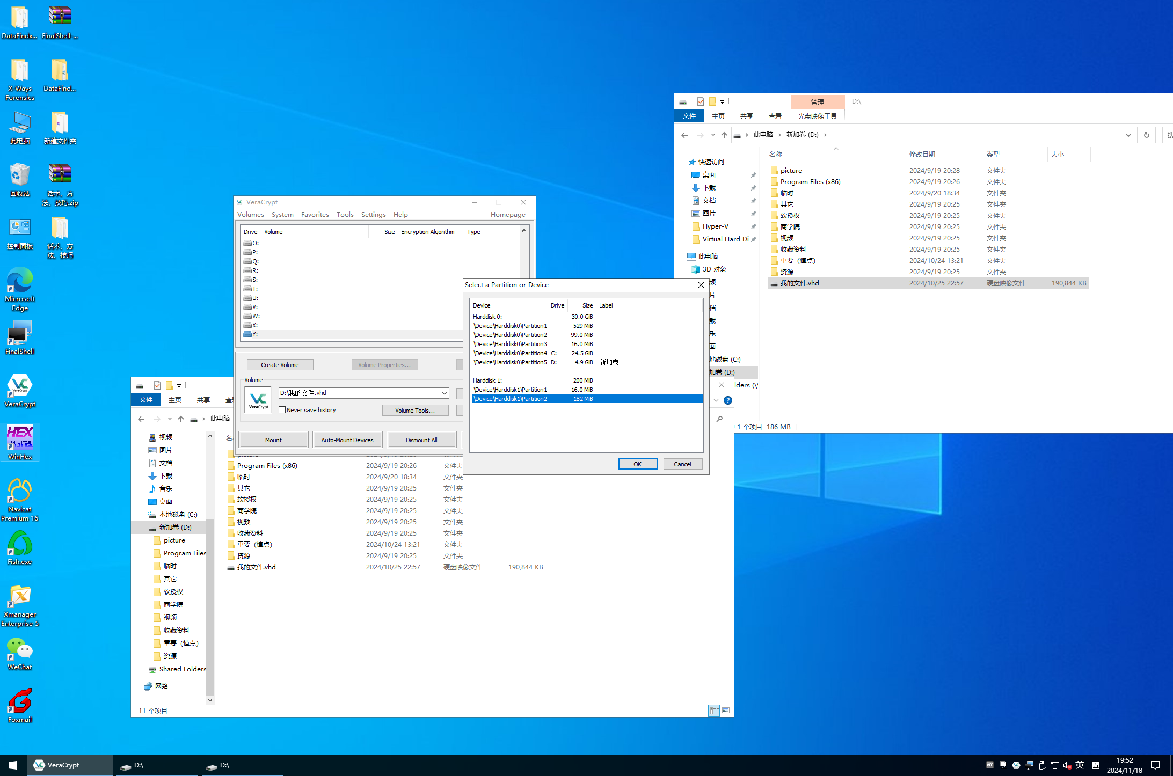The image size is (1173, 776).
Task: Select the 话术、方法、技巧.zip archive icon
Action: click(x=60, y=185)
